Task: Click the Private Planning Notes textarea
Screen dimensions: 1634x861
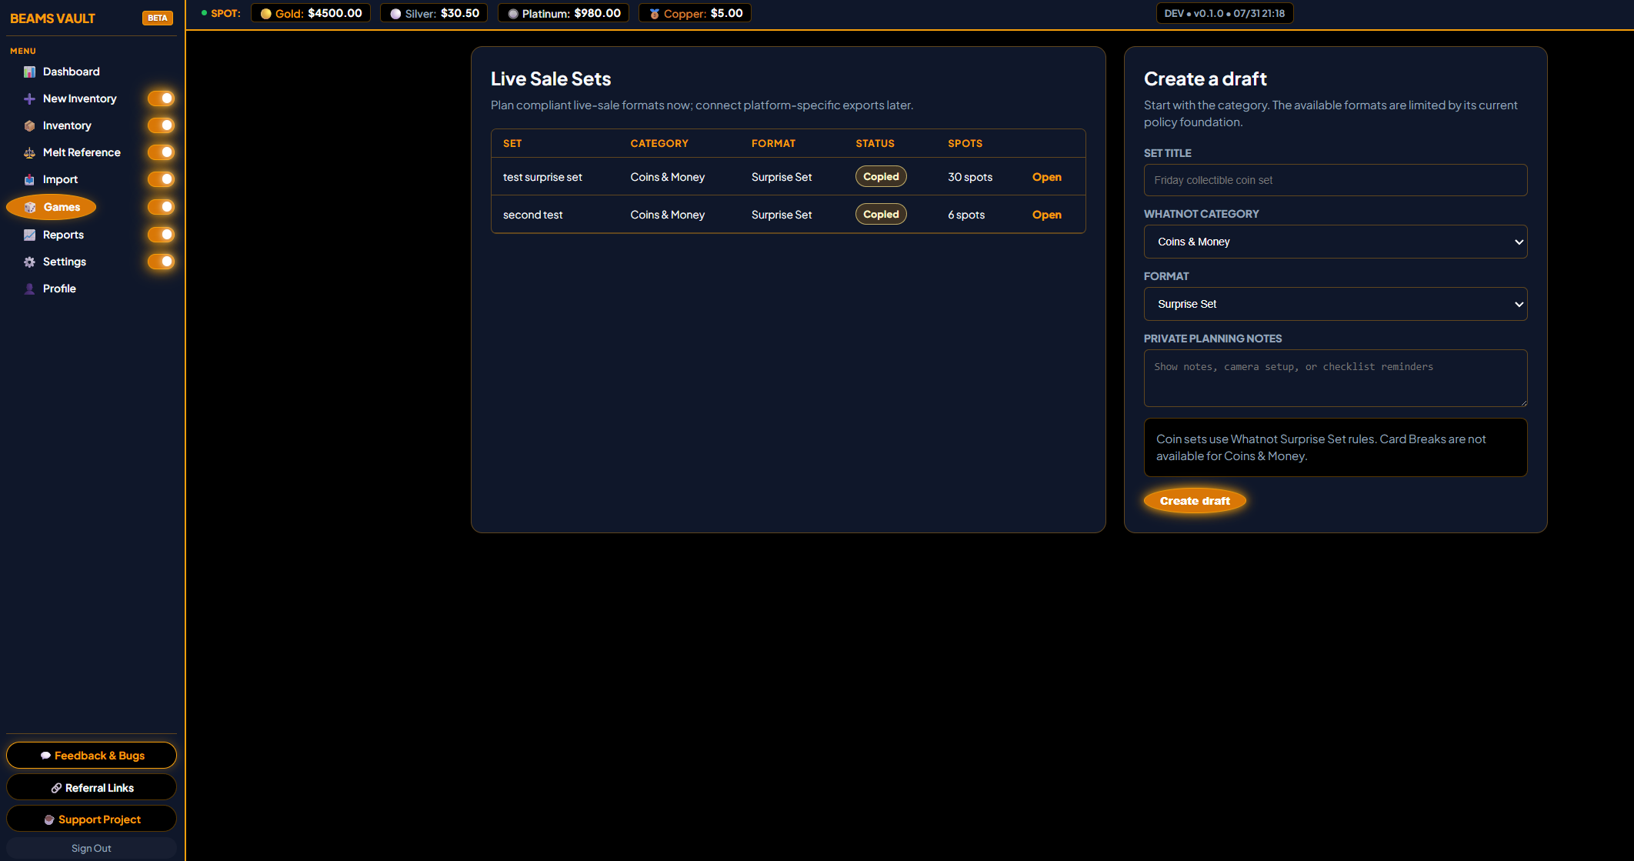Action: coord(1336,379)
